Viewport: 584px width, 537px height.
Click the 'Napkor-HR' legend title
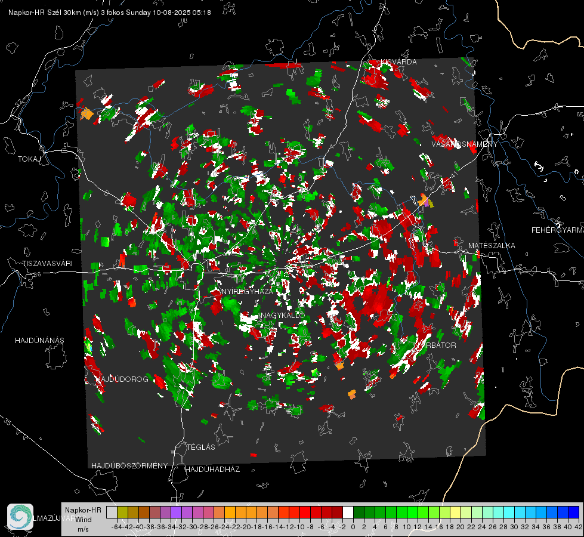(x=83, y=510)
